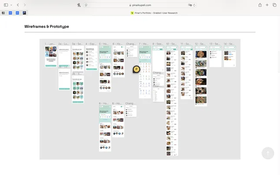Click the pinarkupeli.com address bar
The width and height of the screenshot is (280, 175).
(140, 5)
